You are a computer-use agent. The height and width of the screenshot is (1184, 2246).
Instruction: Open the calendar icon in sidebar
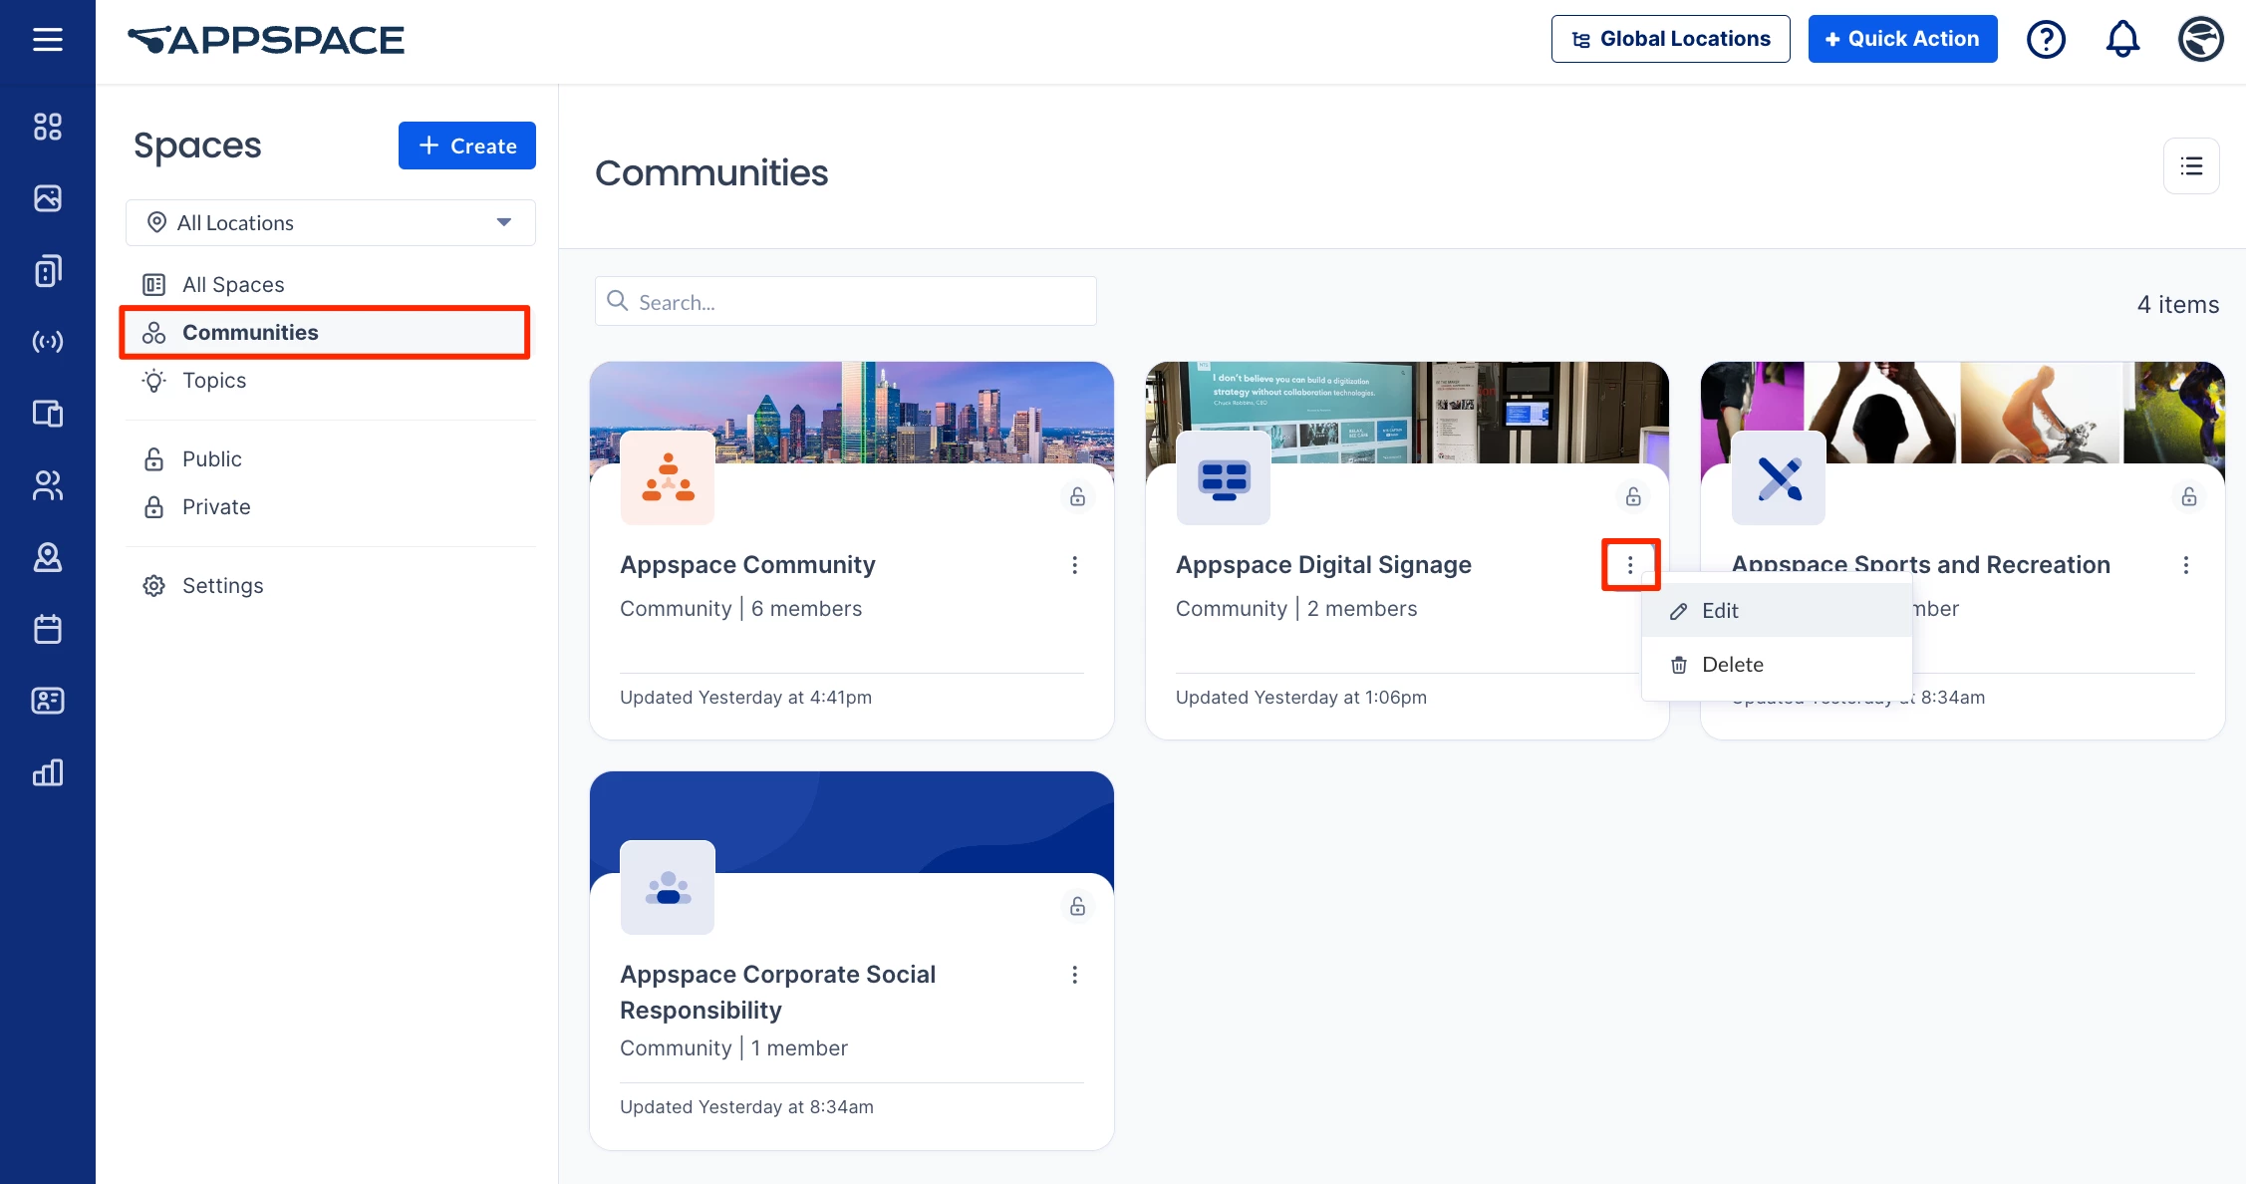(47, 629)
